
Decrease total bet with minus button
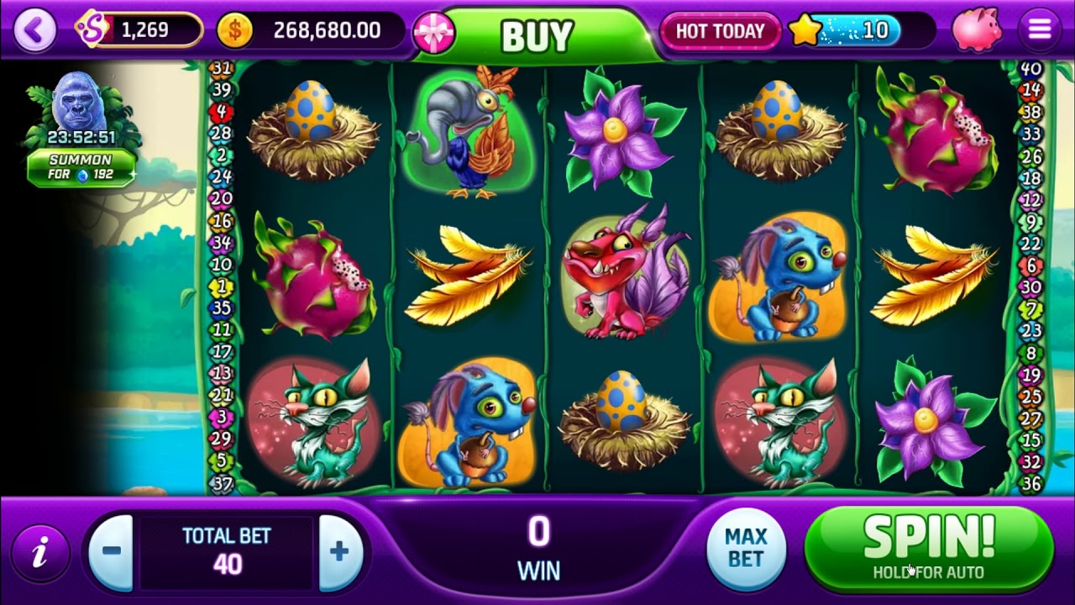(111, 552)
